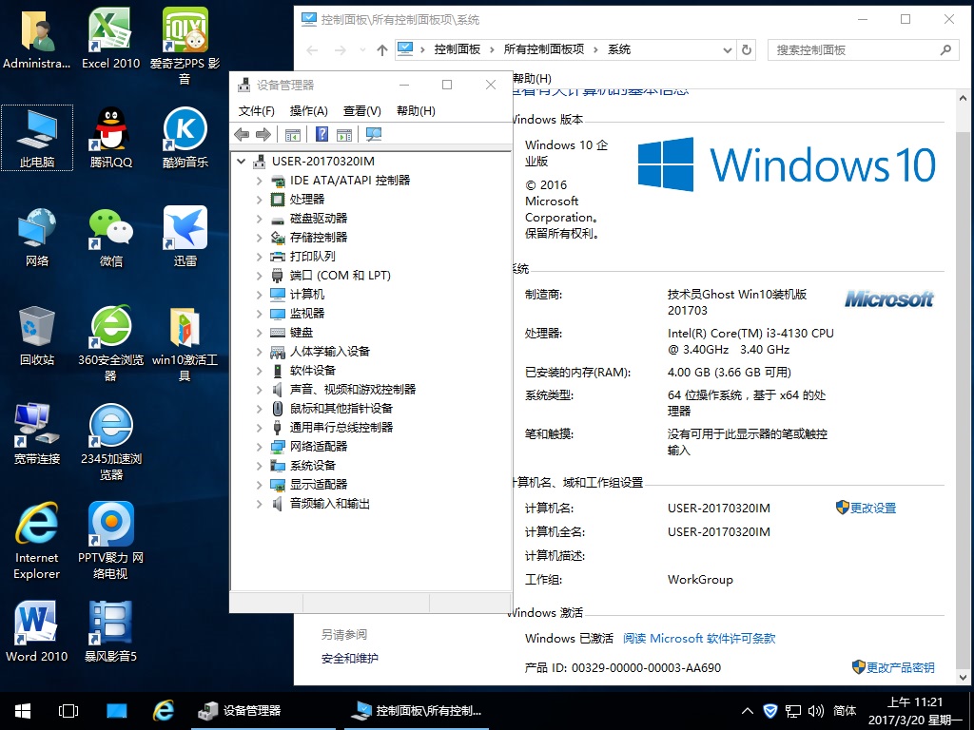
Task: Open the Recycle Bin (回收站) icon
Action: tap(37, 336)
